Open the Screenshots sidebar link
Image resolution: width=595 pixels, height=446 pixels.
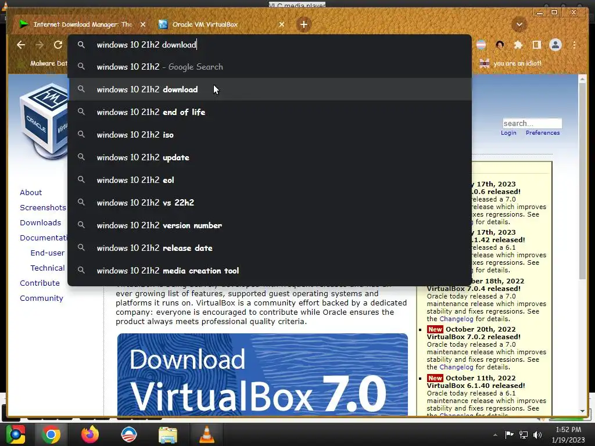click(x=43, y=207)
